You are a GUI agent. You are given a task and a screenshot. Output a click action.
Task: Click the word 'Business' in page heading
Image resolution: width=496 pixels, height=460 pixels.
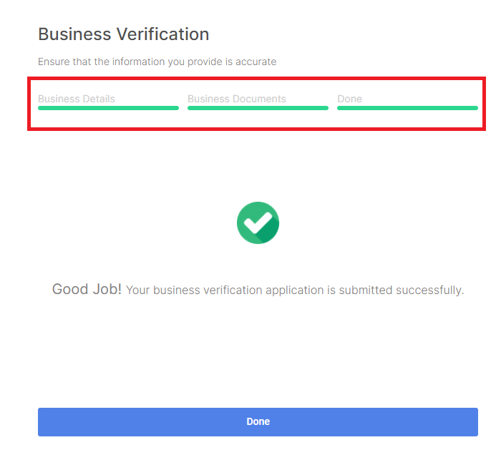tap(74, 34)
